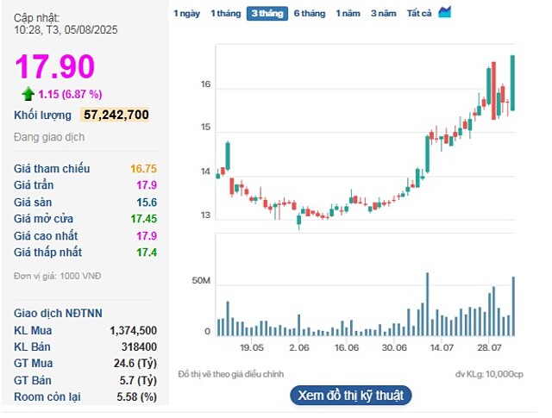Click the area chart icon beside Tất cả
552x418 pixels.
[444, 12]
